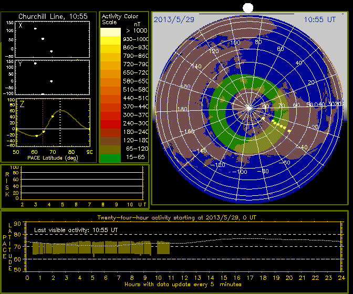The height and width of the screenshot is (294, 353).
Task: Choose the 240–300 nT red swatch
Action: pyautogui.click(x=110, y=124)
